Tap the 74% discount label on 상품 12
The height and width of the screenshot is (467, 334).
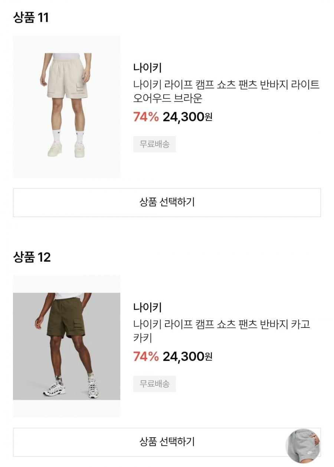coord(146,357)
